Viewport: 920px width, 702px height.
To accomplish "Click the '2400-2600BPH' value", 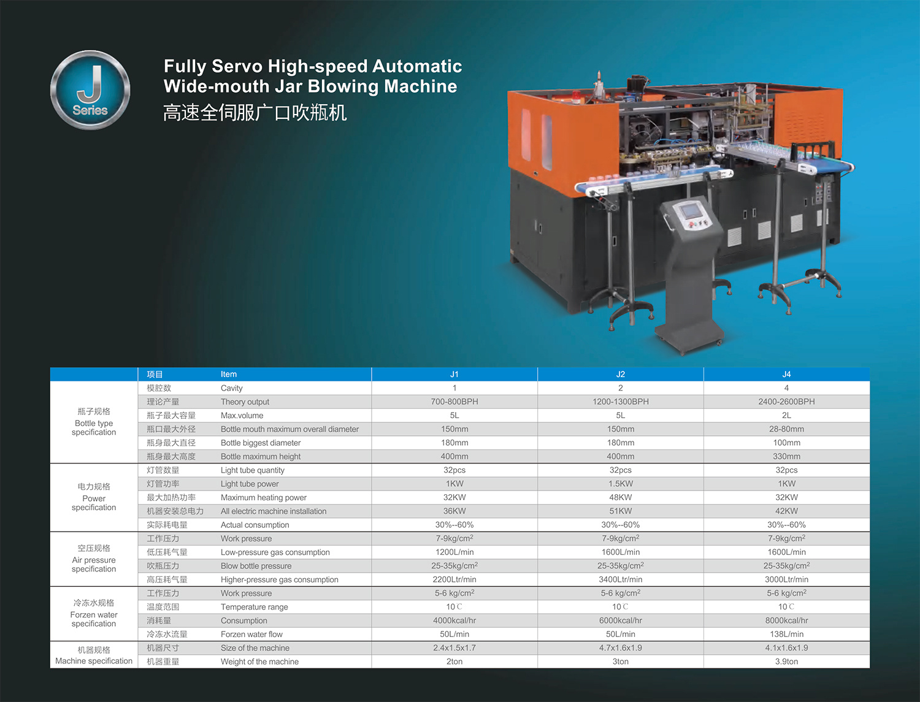I will [786, 402].
